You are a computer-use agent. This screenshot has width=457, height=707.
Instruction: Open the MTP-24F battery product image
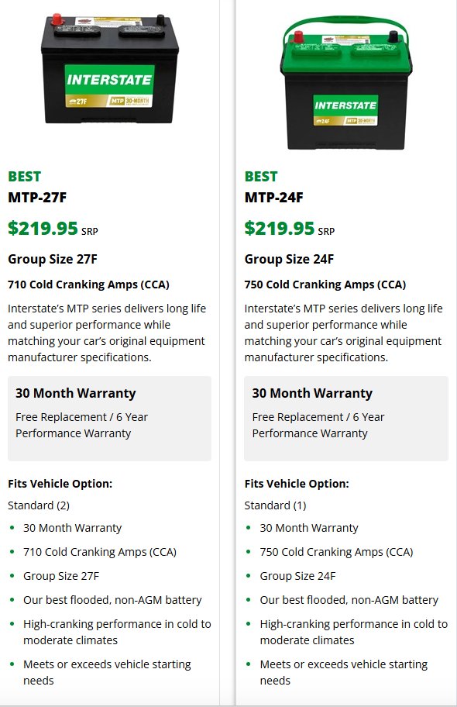pos(345,82)
